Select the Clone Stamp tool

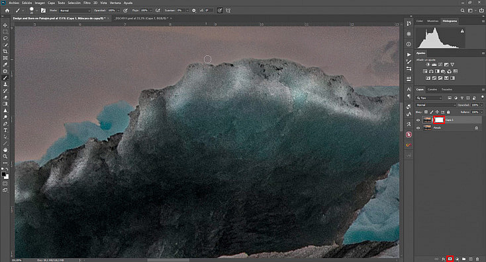click(x=5, y=84)
